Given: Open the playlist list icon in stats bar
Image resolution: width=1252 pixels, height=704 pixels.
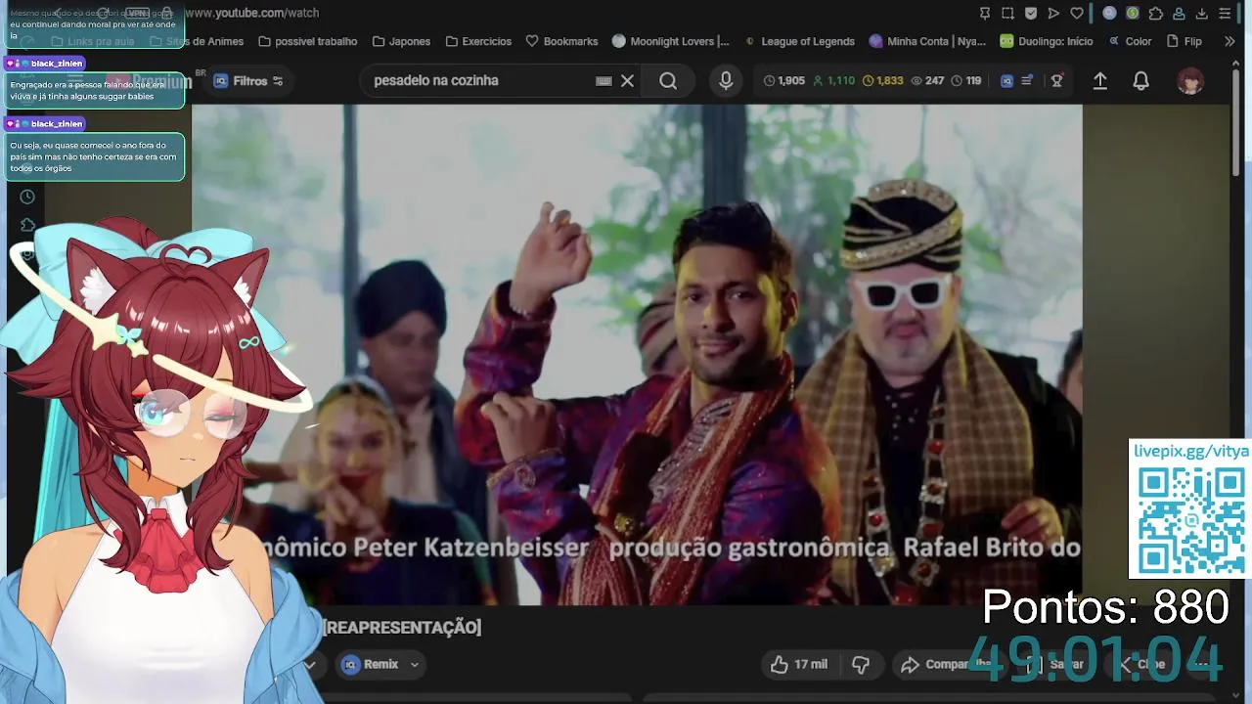Looking at the screenshot, I should 1027,81.
